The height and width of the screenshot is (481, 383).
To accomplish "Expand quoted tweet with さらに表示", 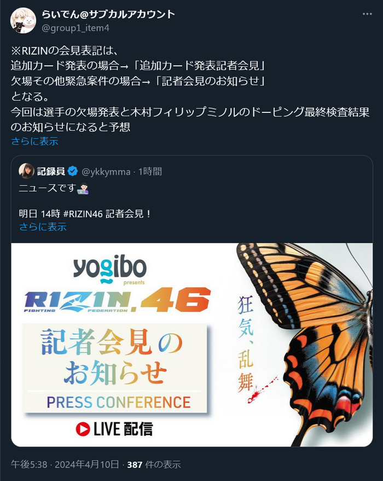I will pos(43,227).
